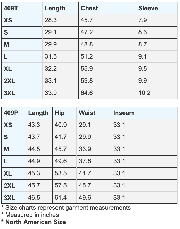
Task: Click the bold North American Size note
Action: [35, 222]
